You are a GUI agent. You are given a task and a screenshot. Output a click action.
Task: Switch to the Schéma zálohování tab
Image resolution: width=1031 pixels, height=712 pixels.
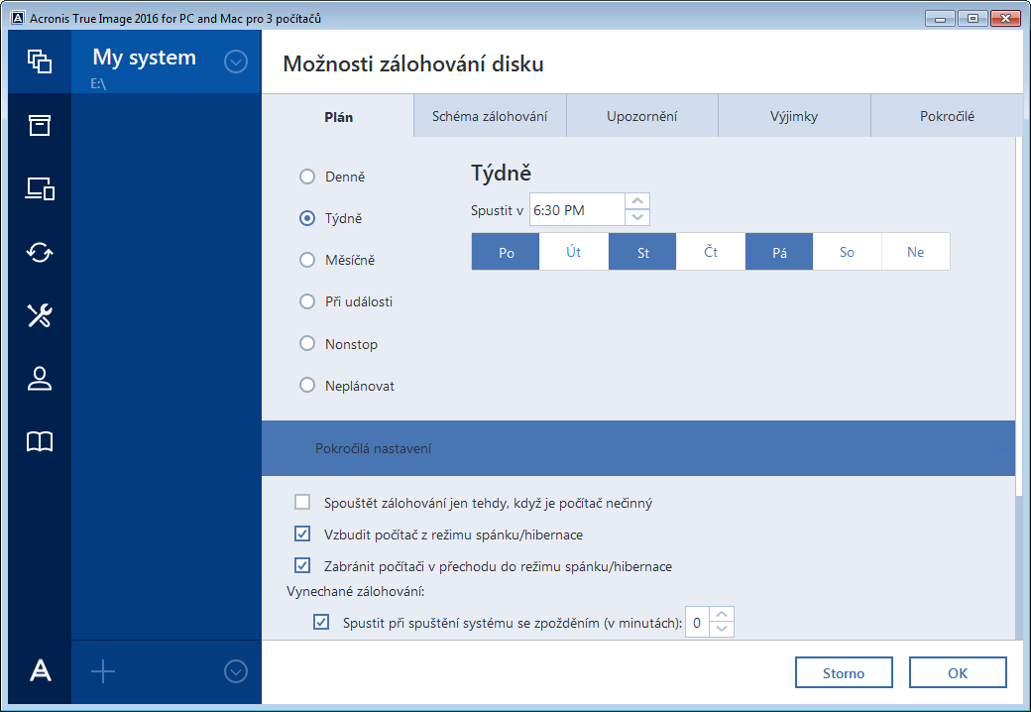click(x=490, y=116)
